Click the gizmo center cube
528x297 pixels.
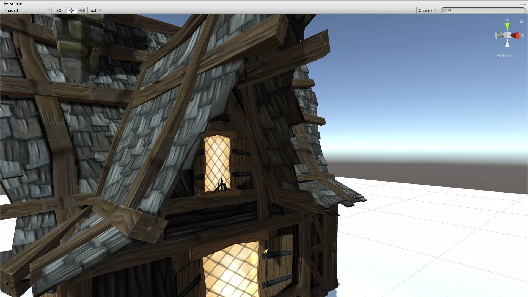pyautogui.click(x=507, y=35)
